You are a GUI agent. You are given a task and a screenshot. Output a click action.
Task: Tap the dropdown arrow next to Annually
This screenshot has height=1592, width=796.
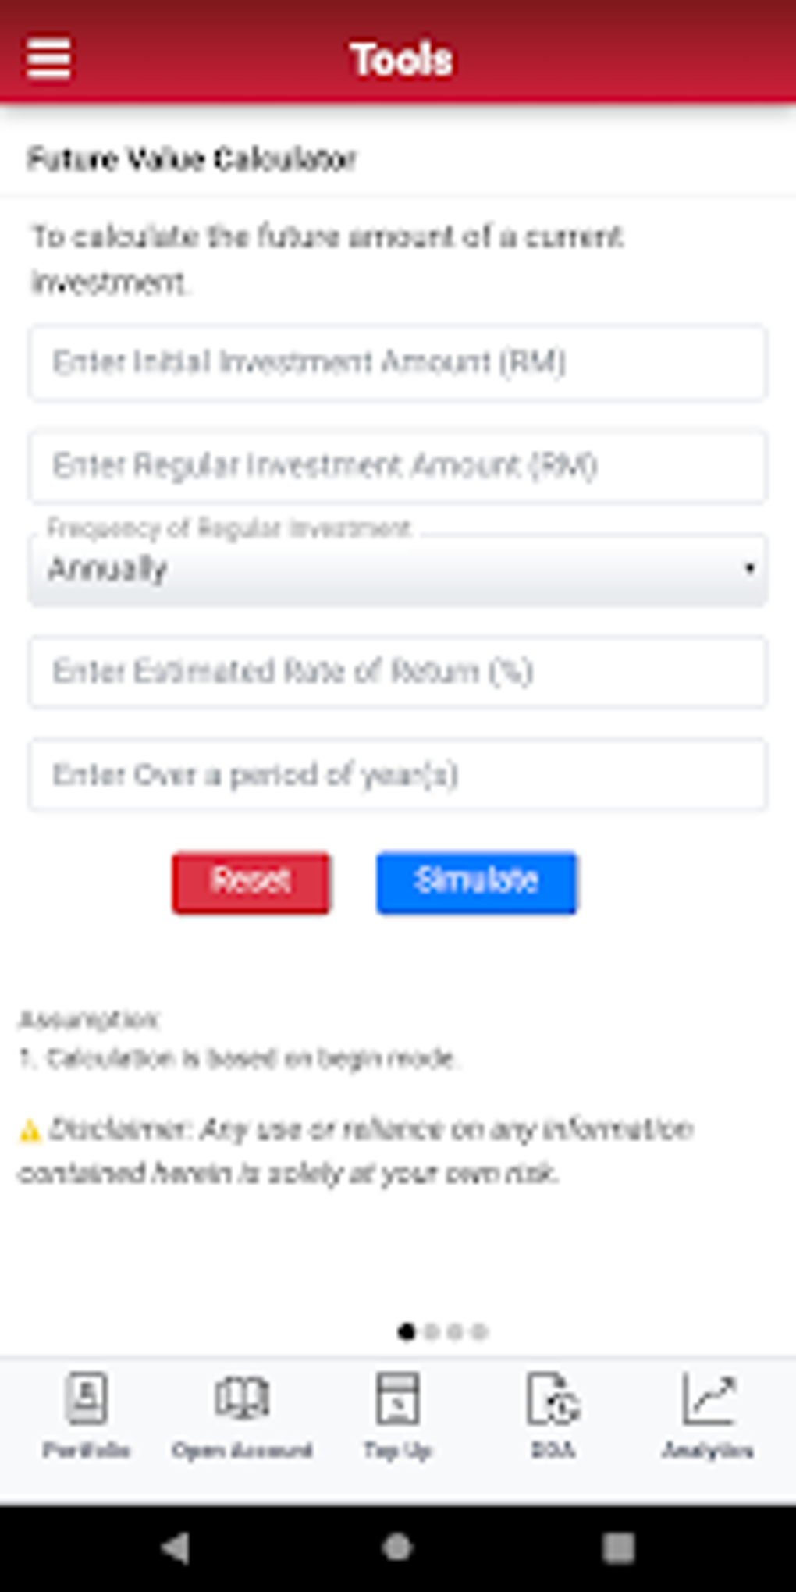(750, 570)
